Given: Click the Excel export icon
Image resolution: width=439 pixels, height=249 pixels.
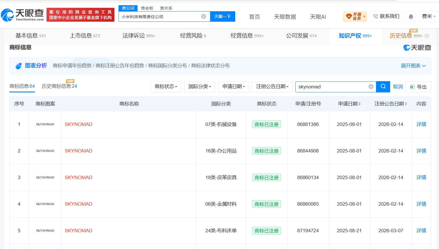Looking at the screenshot, I should (x=412, y=87).
